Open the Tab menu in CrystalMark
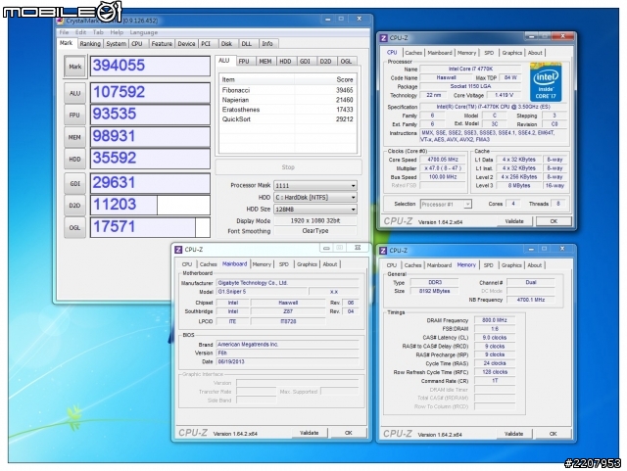This screenshot has height=471, width=627. pos(98,32)
